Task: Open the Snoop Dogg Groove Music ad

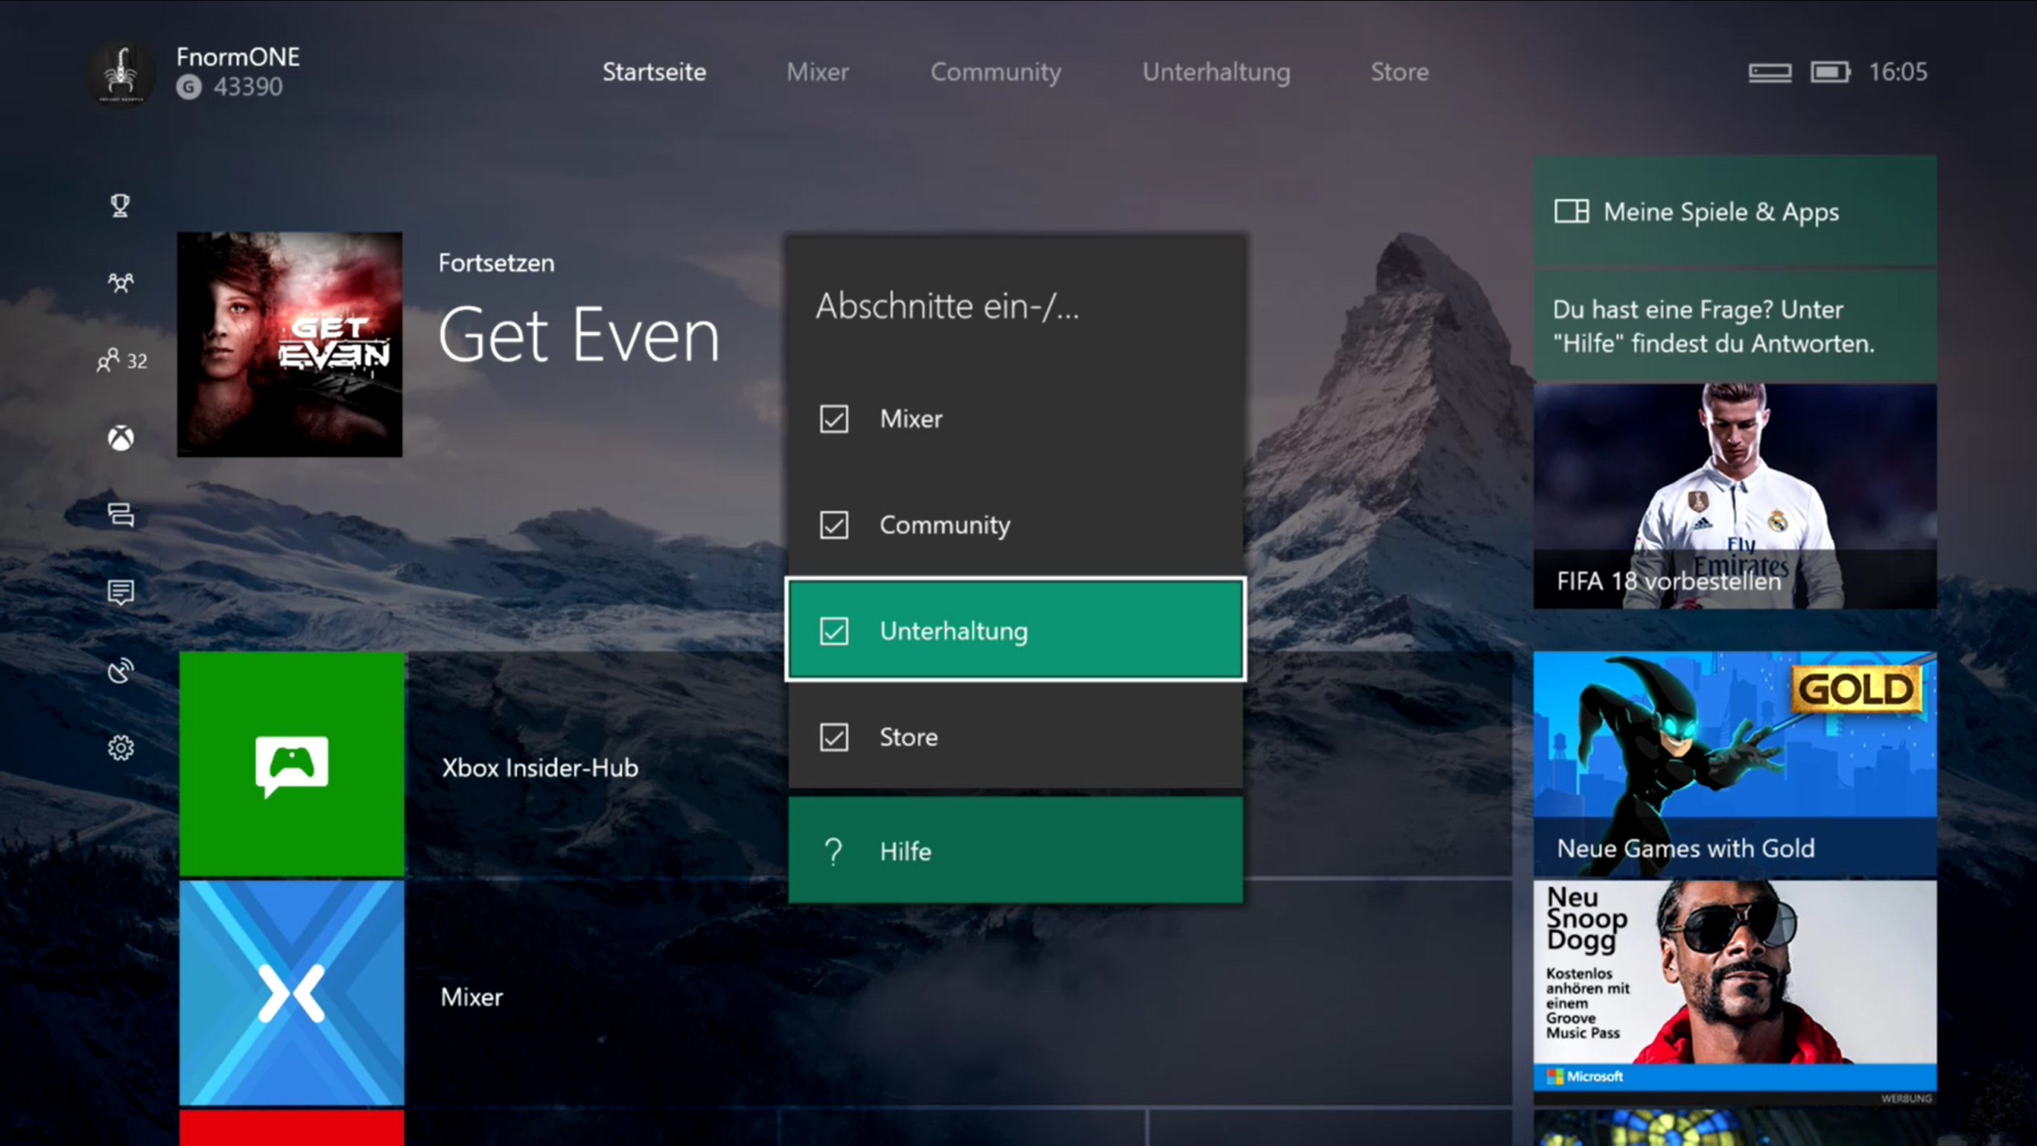Action: pyautogui.click(x=1735, y=993)
